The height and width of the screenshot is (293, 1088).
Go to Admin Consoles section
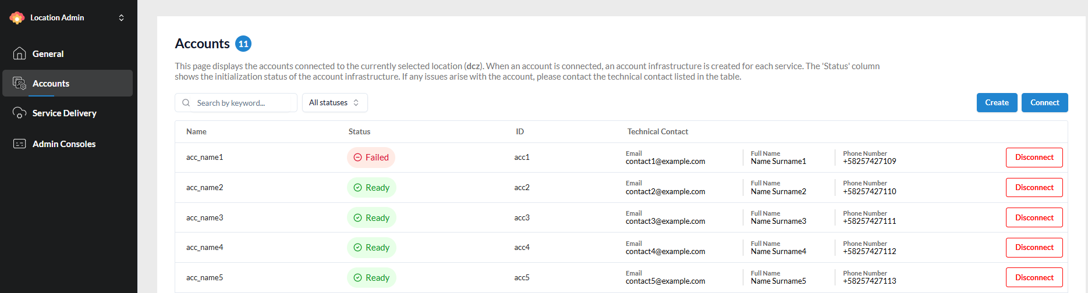[63, 144]
